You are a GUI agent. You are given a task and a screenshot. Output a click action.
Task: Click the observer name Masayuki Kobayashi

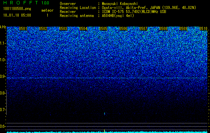pos(120,4)
